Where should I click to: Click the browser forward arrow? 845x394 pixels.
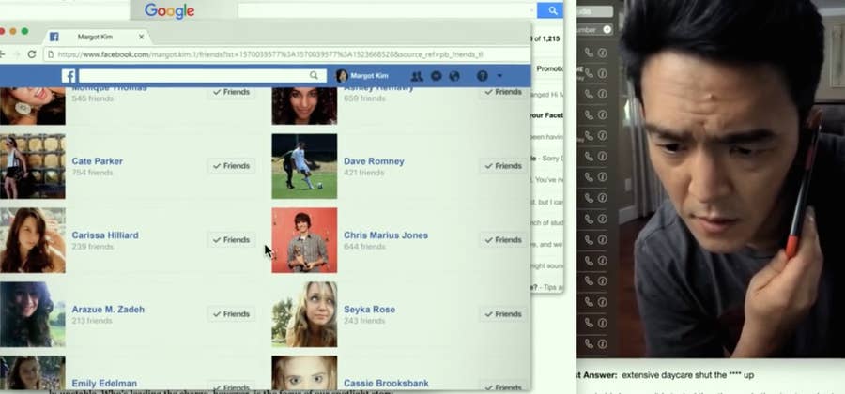[x=16, y=54]
